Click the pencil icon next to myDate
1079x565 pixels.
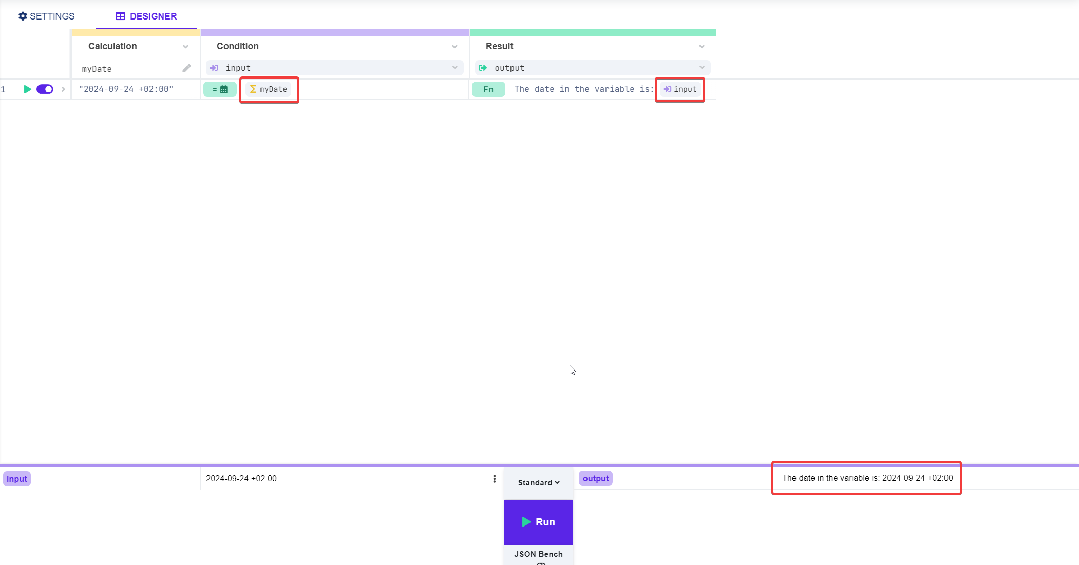pyautogui.click(x=186, y=68)
